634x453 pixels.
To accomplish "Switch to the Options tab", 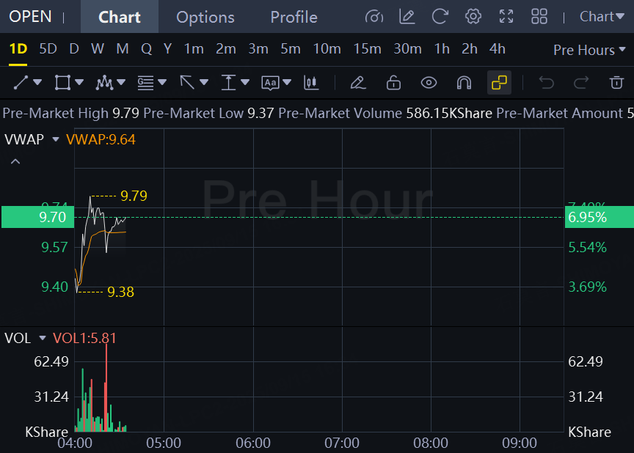I will tap(205, 17).
